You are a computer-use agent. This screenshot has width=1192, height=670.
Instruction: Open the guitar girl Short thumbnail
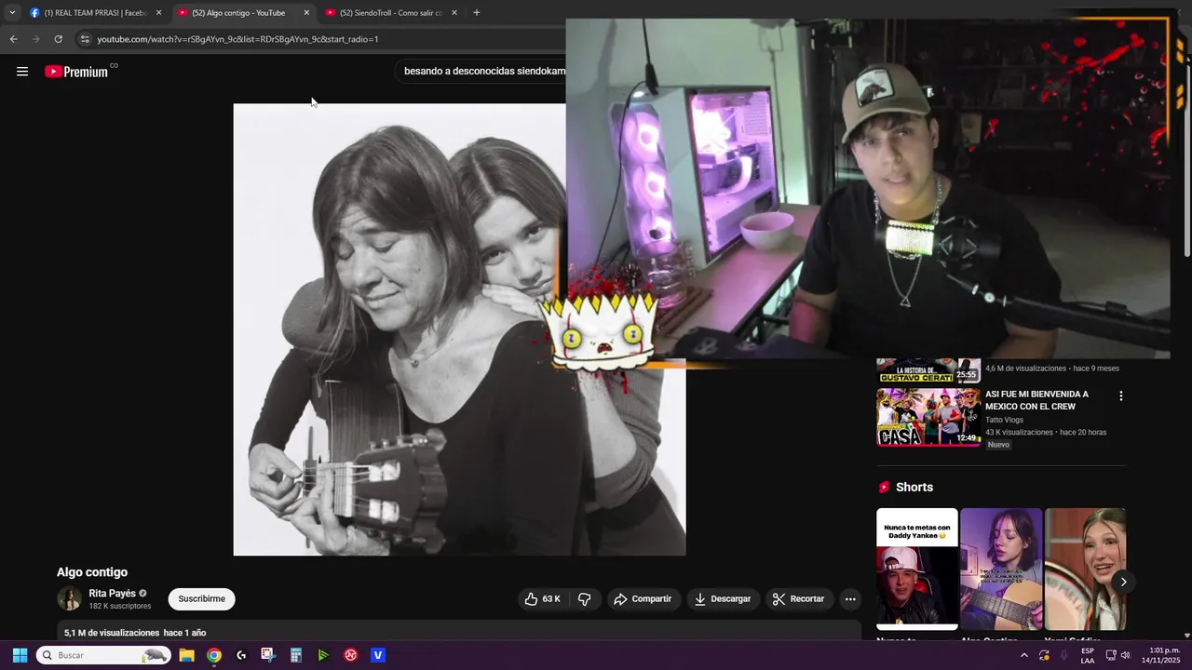(1001, 569)
